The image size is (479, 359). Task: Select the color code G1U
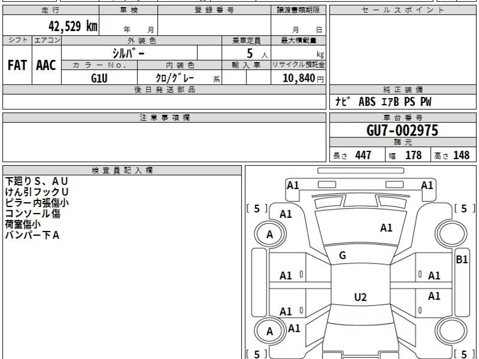99,78
